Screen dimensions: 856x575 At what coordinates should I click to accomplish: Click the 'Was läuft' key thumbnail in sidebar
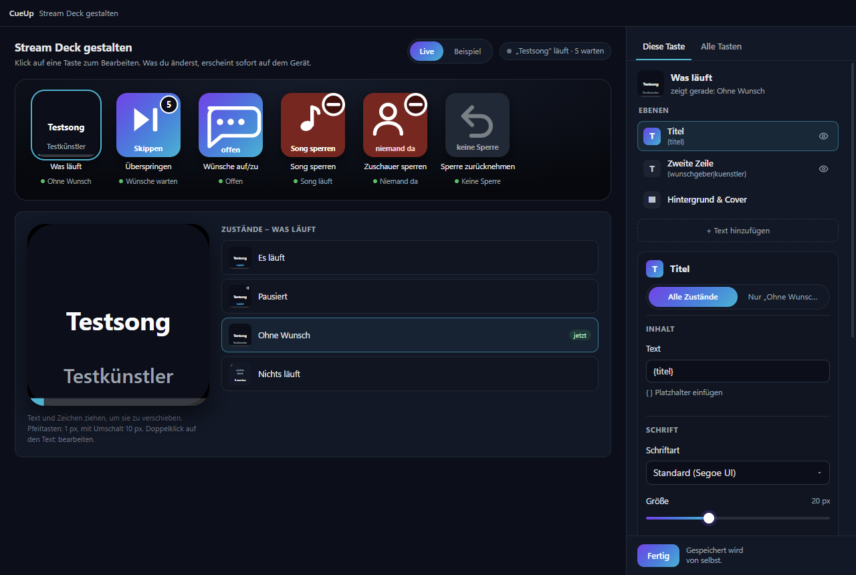click(x=651, y=84)
